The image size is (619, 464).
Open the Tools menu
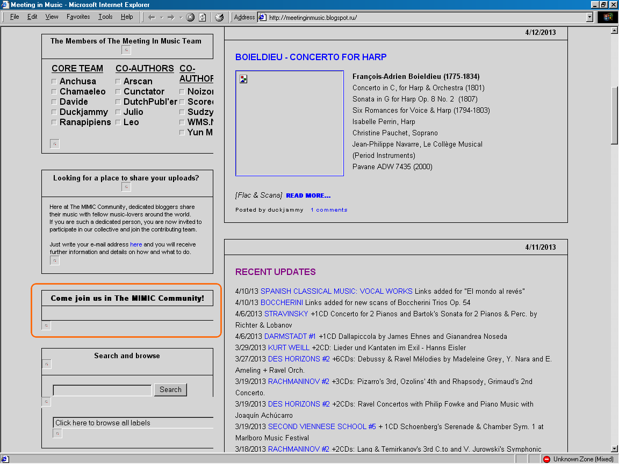click(105, 17)
